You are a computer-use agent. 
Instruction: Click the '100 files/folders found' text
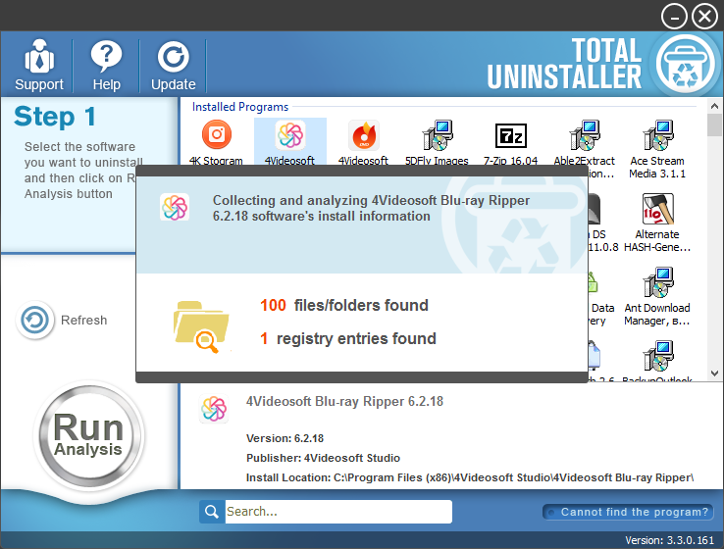[x=344, y=306]
